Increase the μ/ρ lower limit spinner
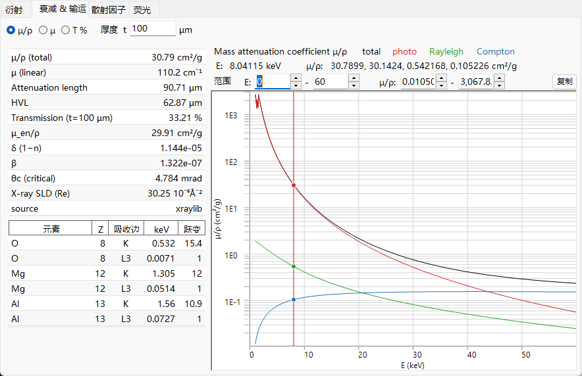Viewport: 582px width, 376px height. tap(441, 78)
